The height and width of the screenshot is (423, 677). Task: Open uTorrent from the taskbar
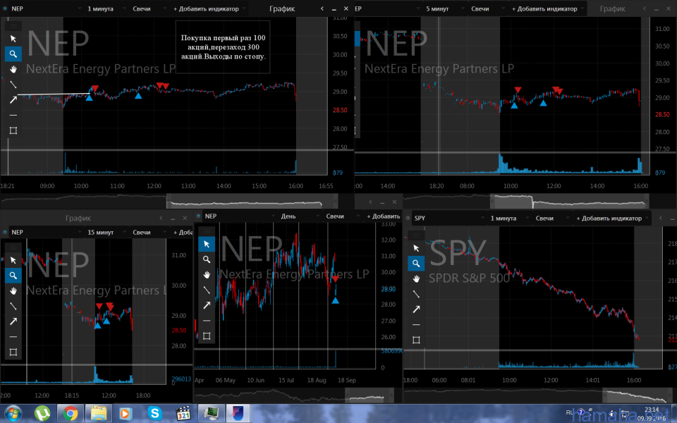42,414
